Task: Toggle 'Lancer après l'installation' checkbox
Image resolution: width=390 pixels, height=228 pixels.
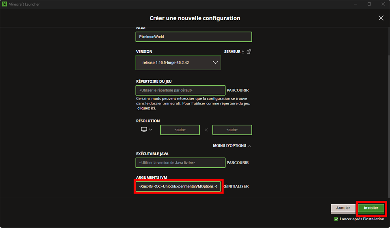Action: coord(336,219)
